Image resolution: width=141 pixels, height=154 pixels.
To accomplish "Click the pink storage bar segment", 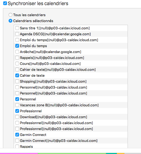I will click(x=19, y=153).
